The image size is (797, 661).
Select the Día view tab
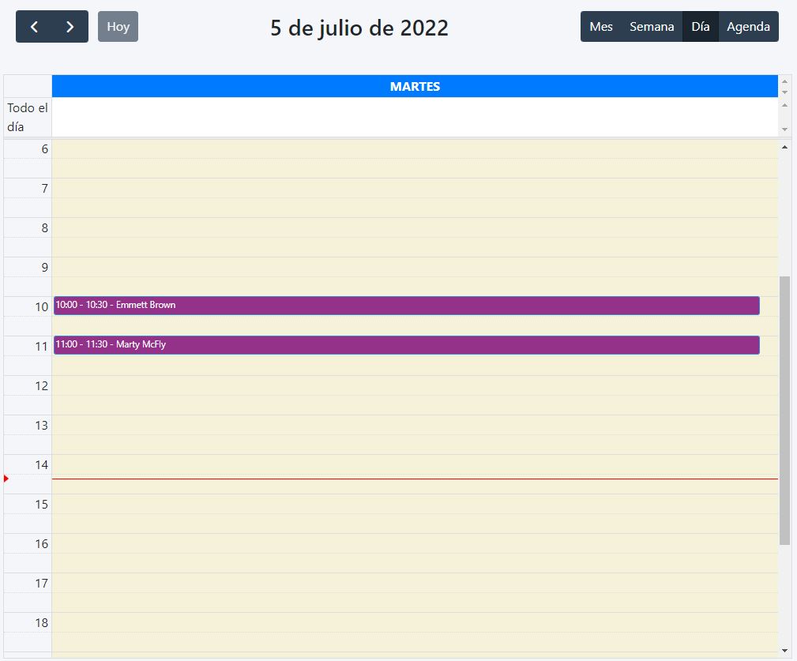click(700, 27)
